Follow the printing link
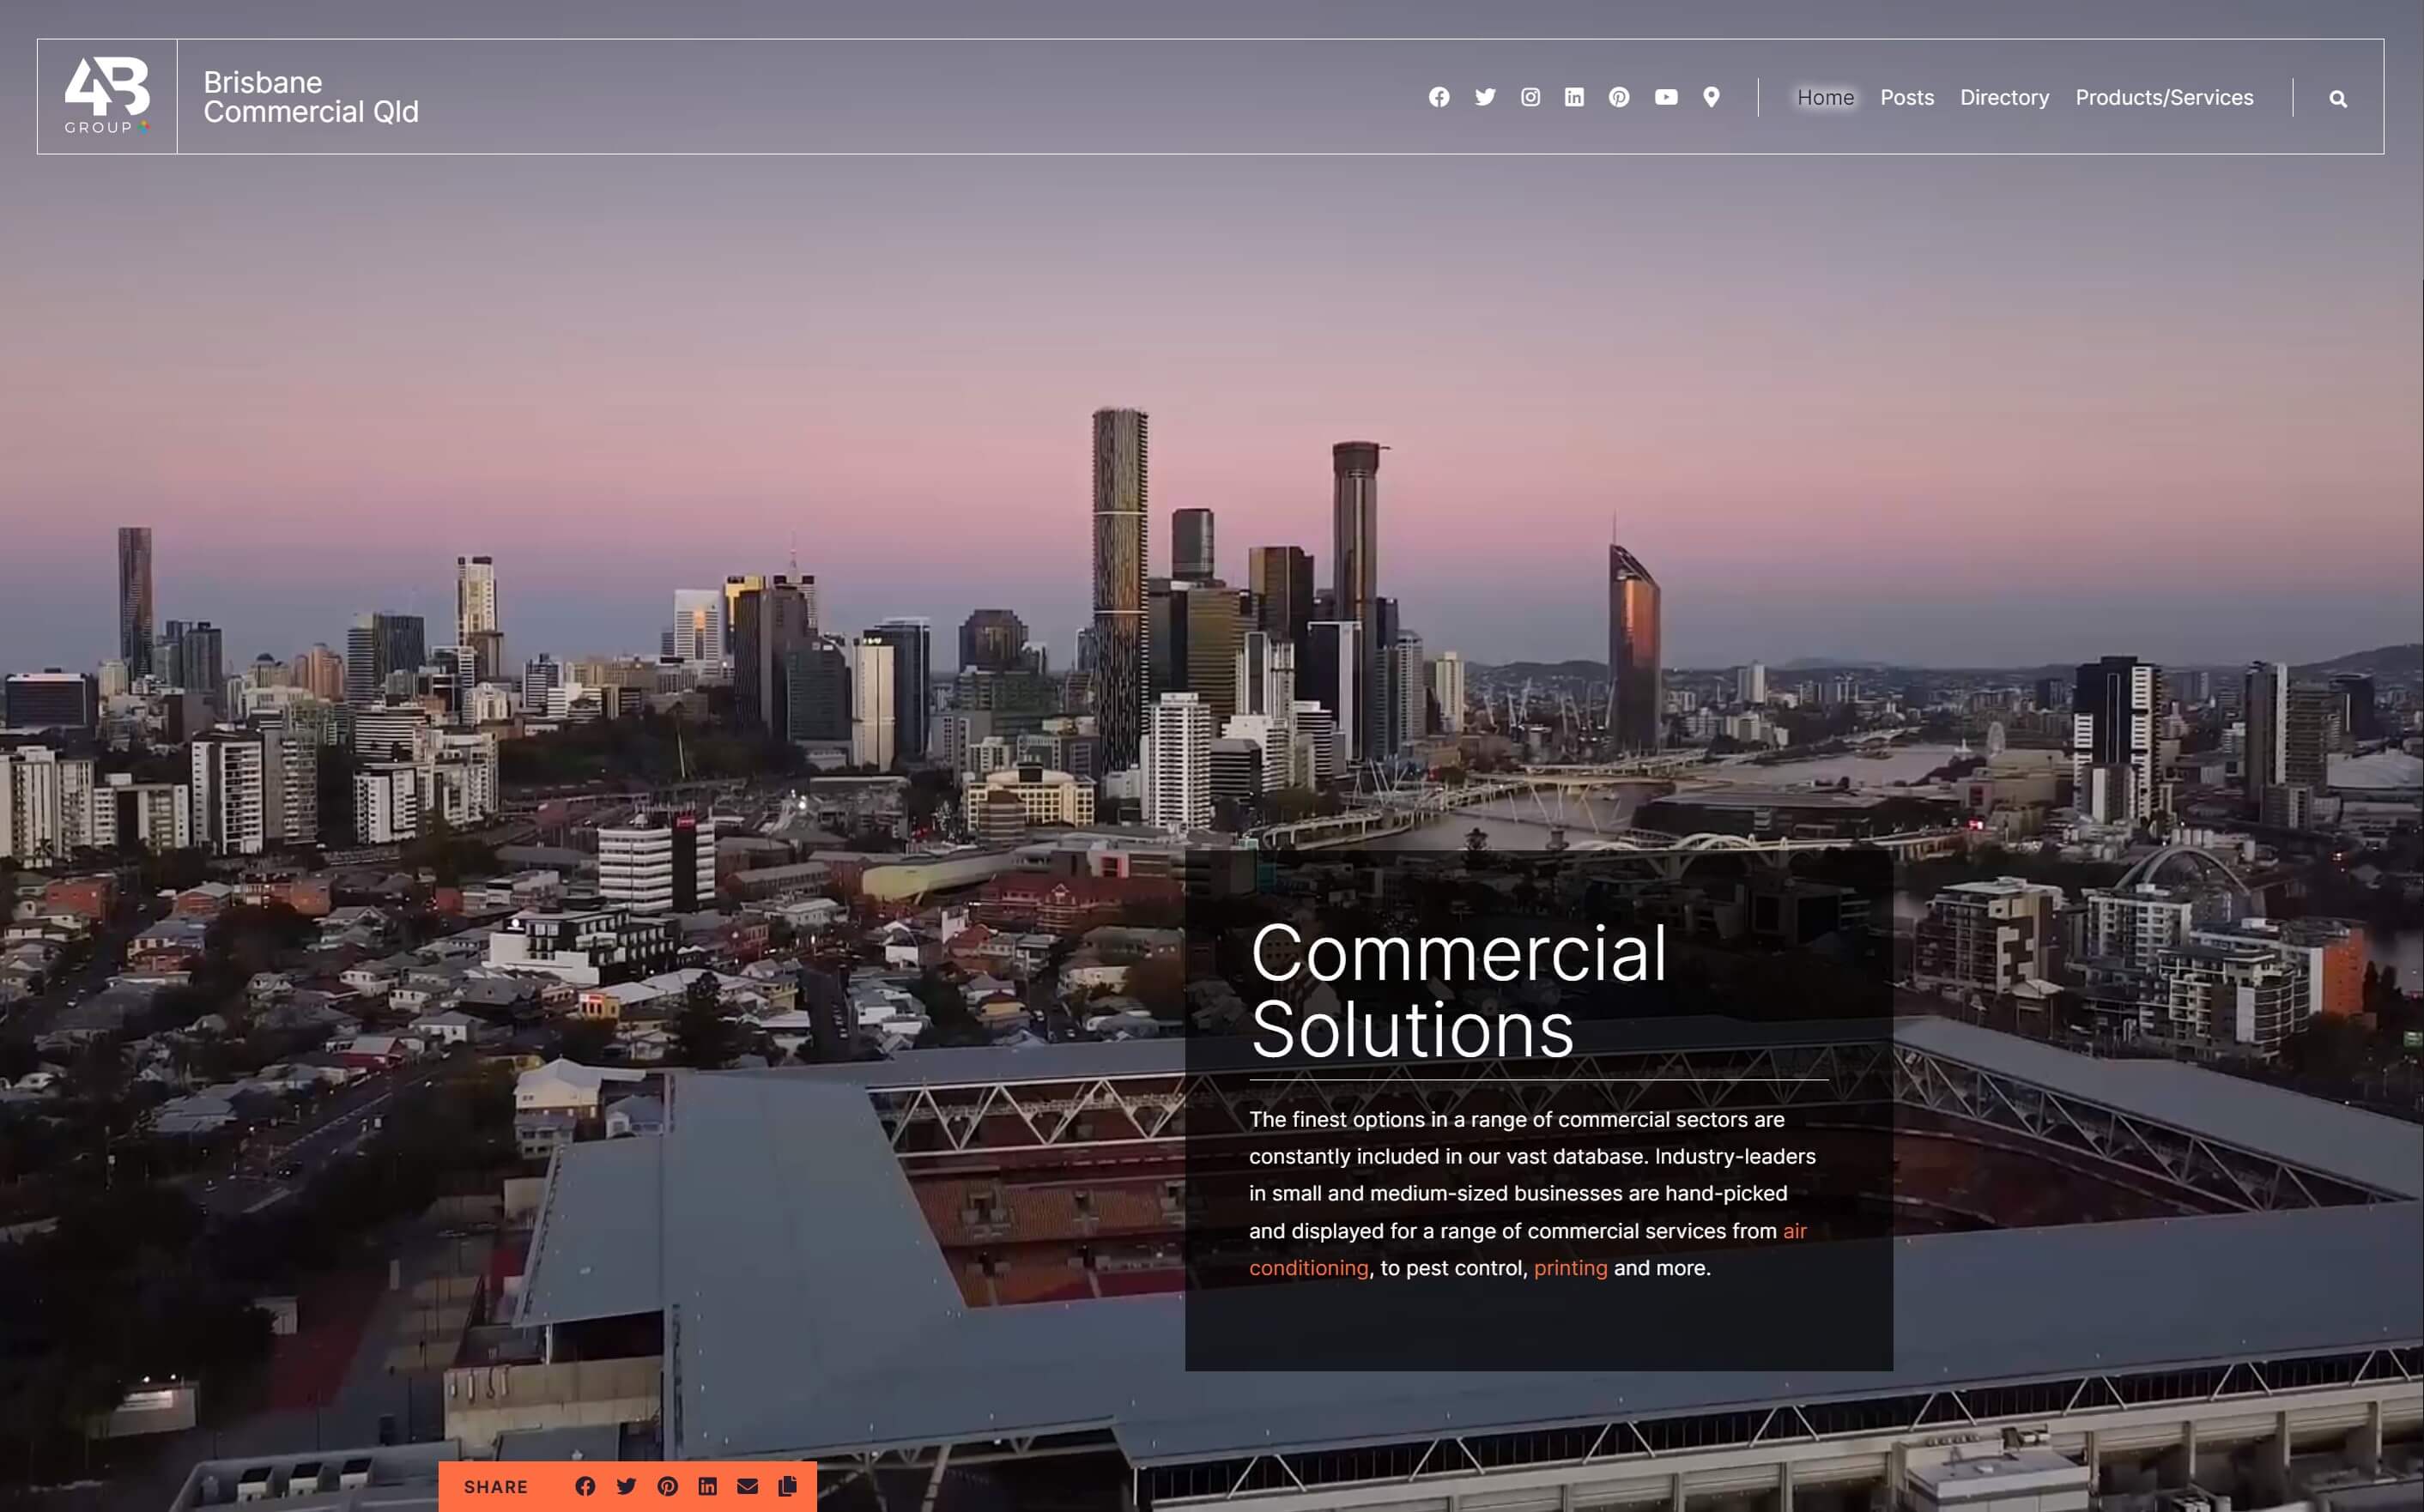2424x1512 pixels. tap(1570, 1268)
